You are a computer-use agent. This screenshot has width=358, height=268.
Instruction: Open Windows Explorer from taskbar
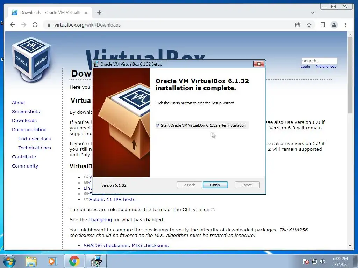point(31,261)
